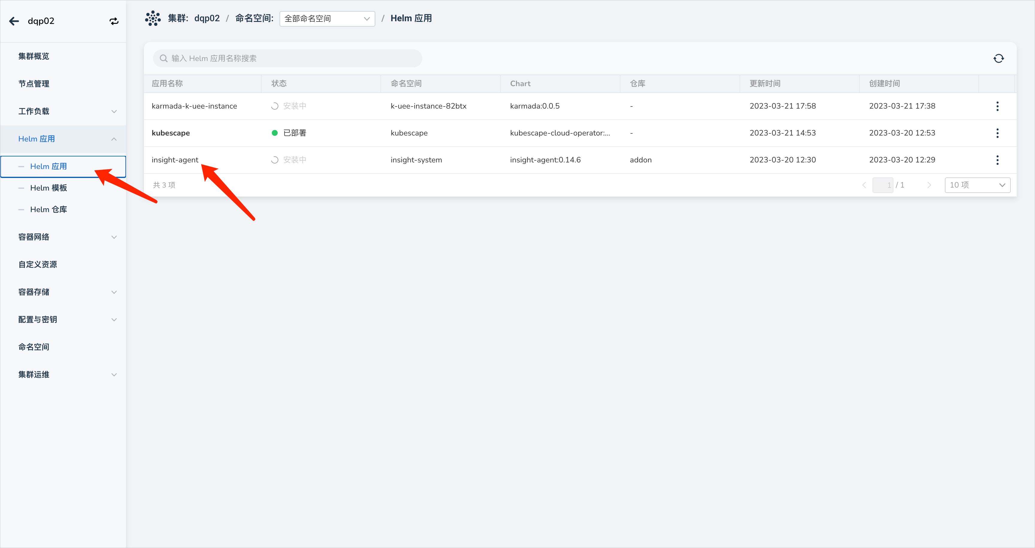
Task: Select the Helm 模板 submenu item
Action: pos(48,188)
